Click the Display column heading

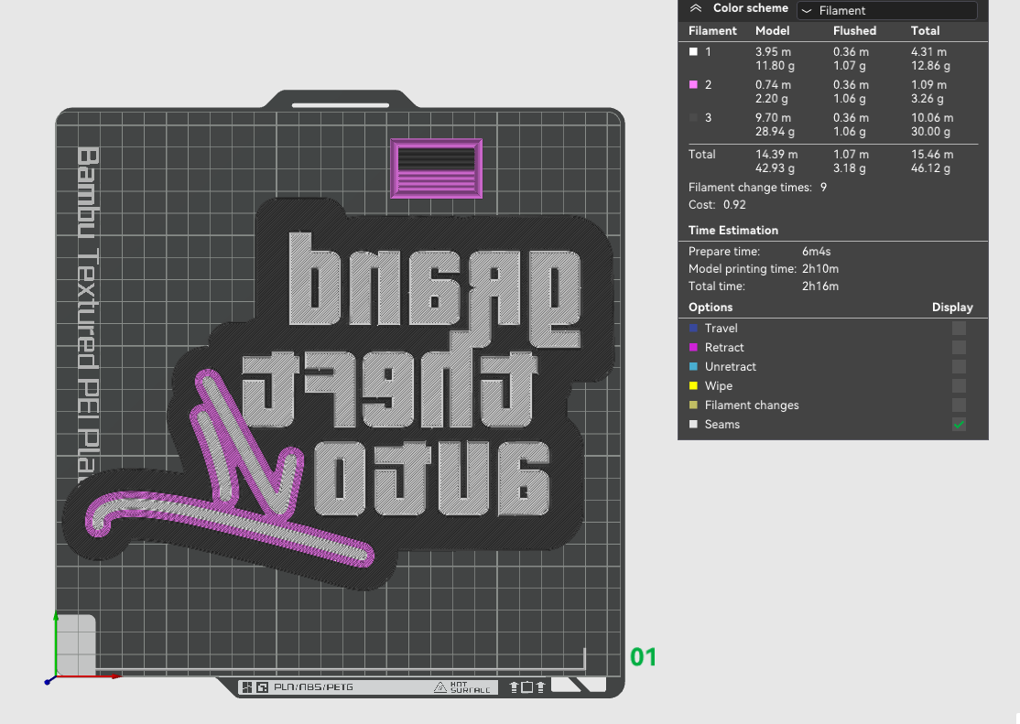pyautogui.click(x=952, y=307)
